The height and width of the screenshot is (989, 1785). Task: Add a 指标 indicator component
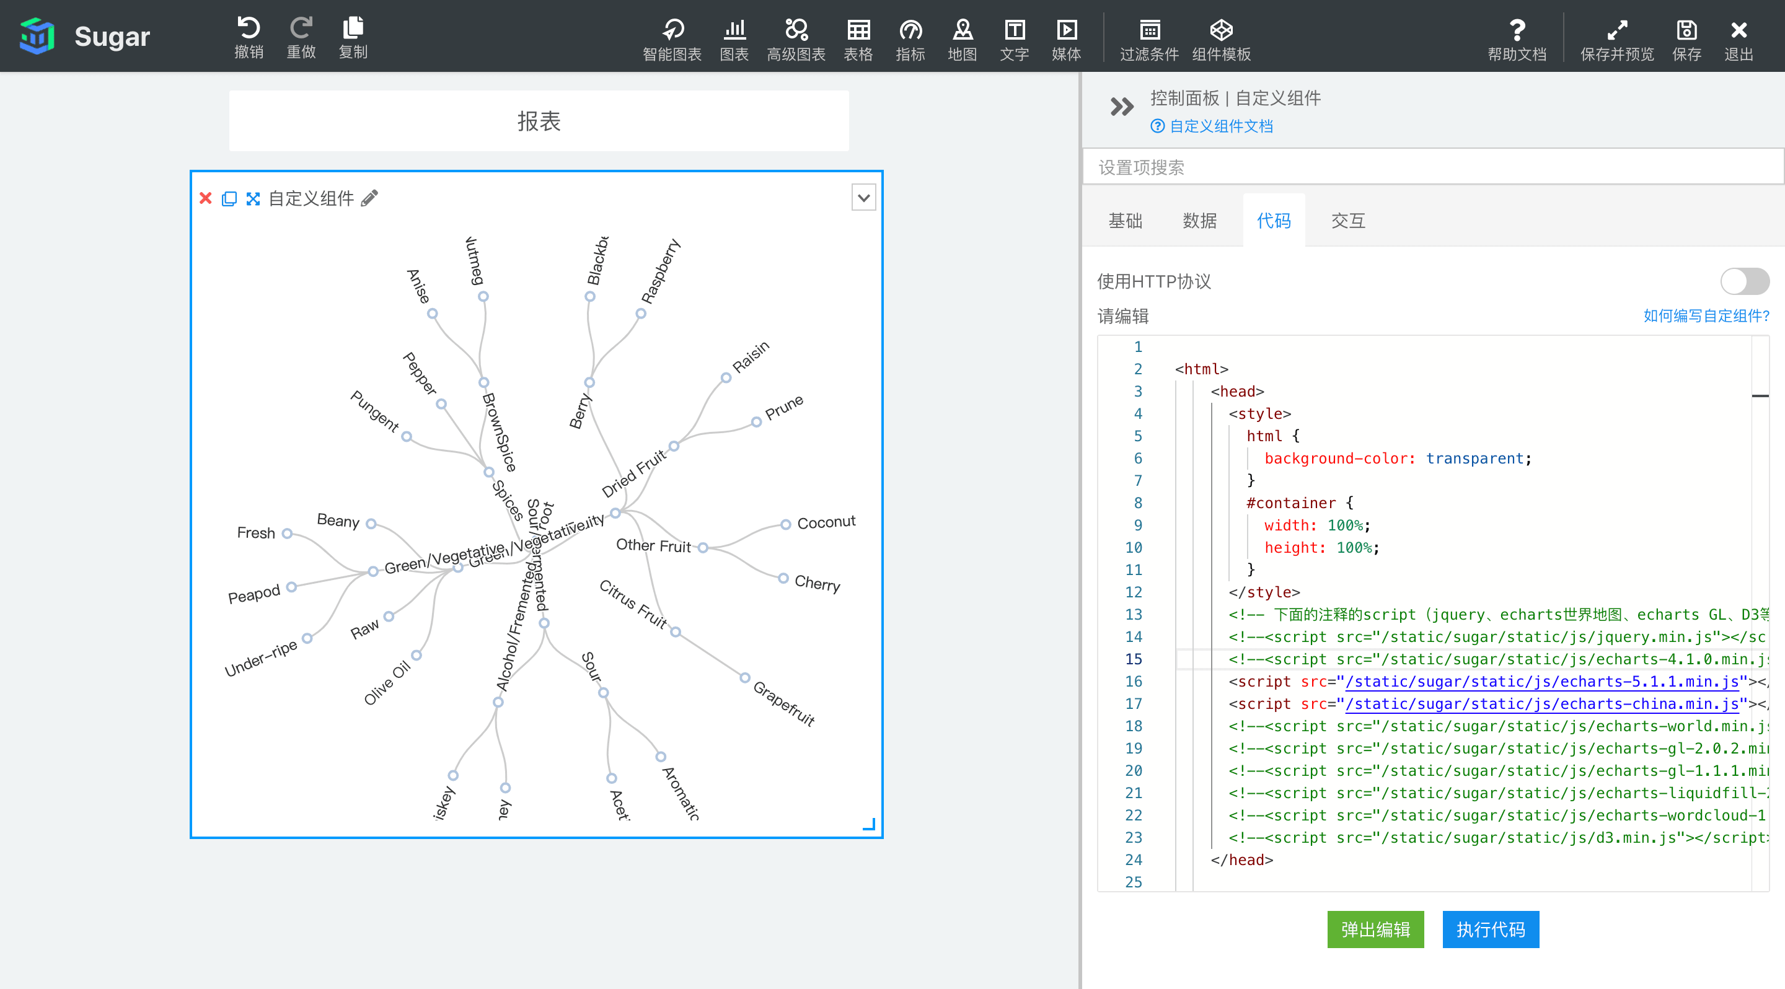pyautogui.click(x=910, y=40)
